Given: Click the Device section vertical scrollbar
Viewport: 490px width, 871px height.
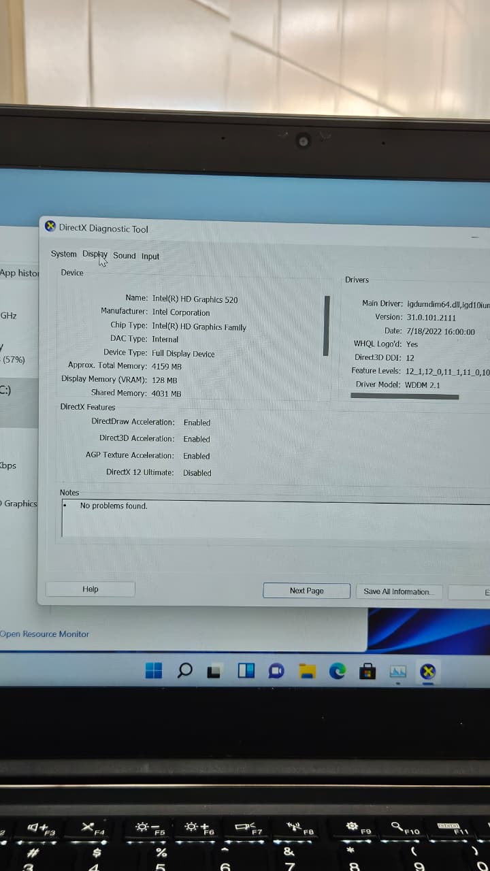Looking at the screenshot, I should tap(327, 325).
